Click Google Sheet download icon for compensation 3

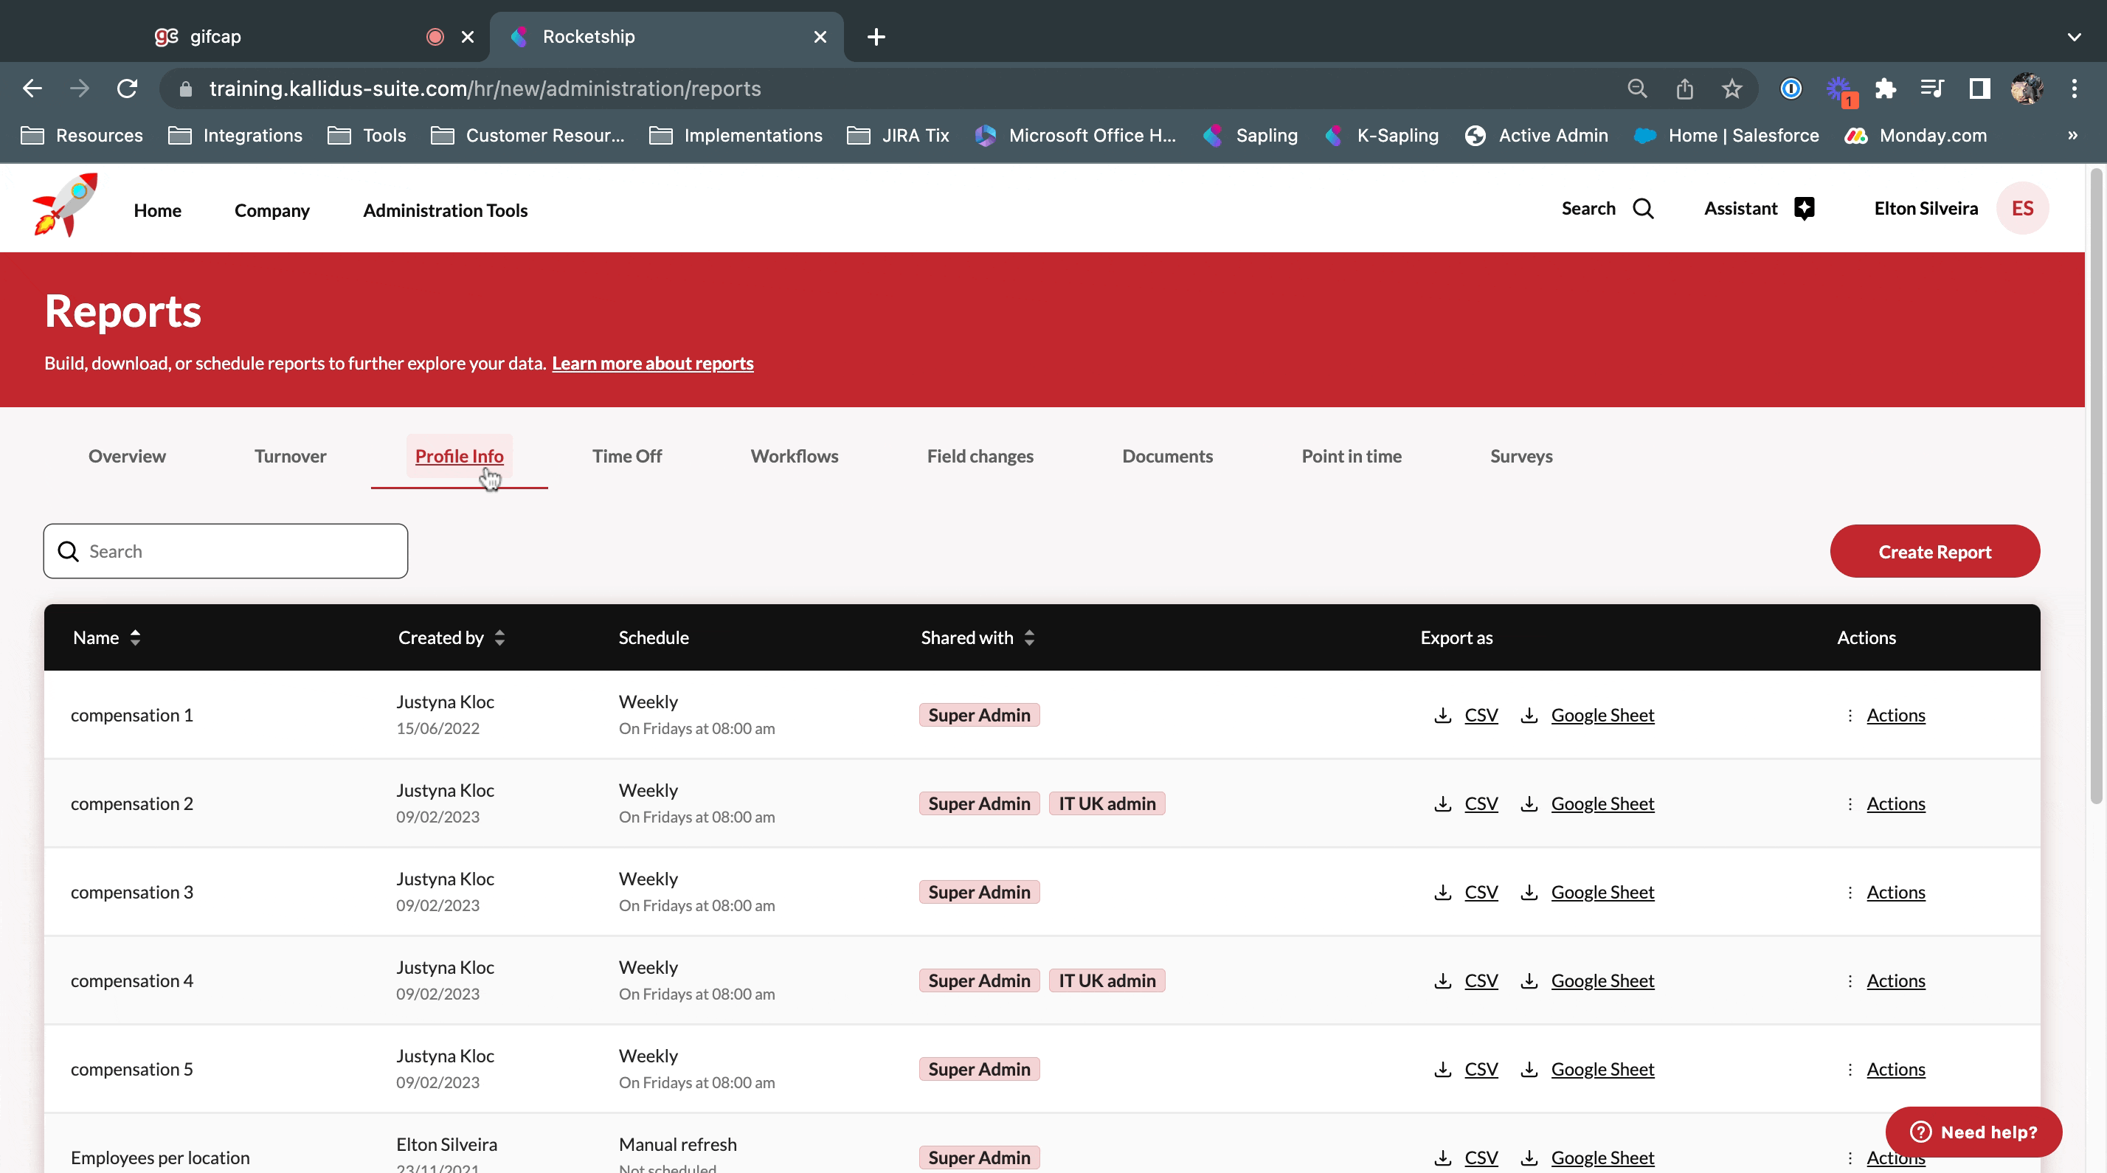pos(1529,892)
